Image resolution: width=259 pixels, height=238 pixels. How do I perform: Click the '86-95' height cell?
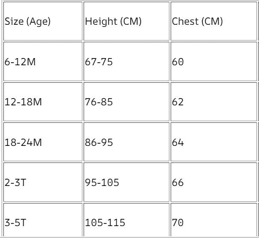click(126, 142)
